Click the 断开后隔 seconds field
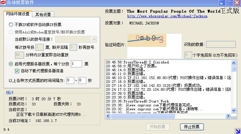241x134 pixels. 73,47
